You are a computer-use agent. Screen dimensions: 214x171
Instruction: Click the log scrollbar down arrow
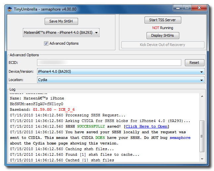pyautogui.click(x=202, y=159)
